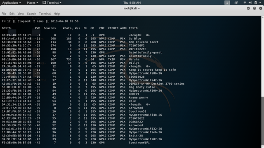Click ESSID 'Spectrum51'
This screenshot has width=264, height=148.
click(x=137, y=111)
